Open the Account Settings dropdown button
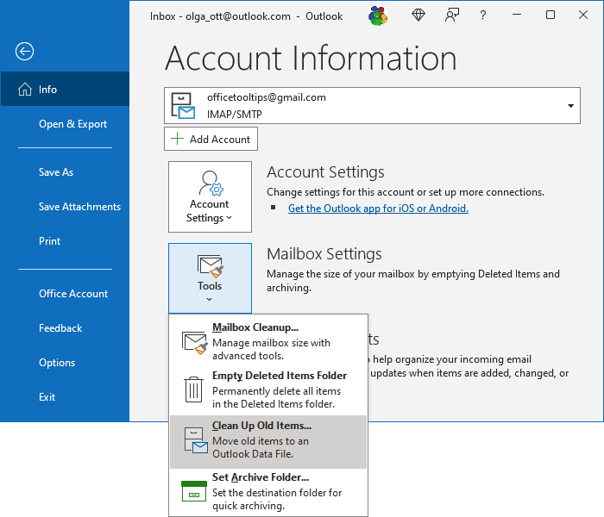604x517 pixels. [210, 196]
